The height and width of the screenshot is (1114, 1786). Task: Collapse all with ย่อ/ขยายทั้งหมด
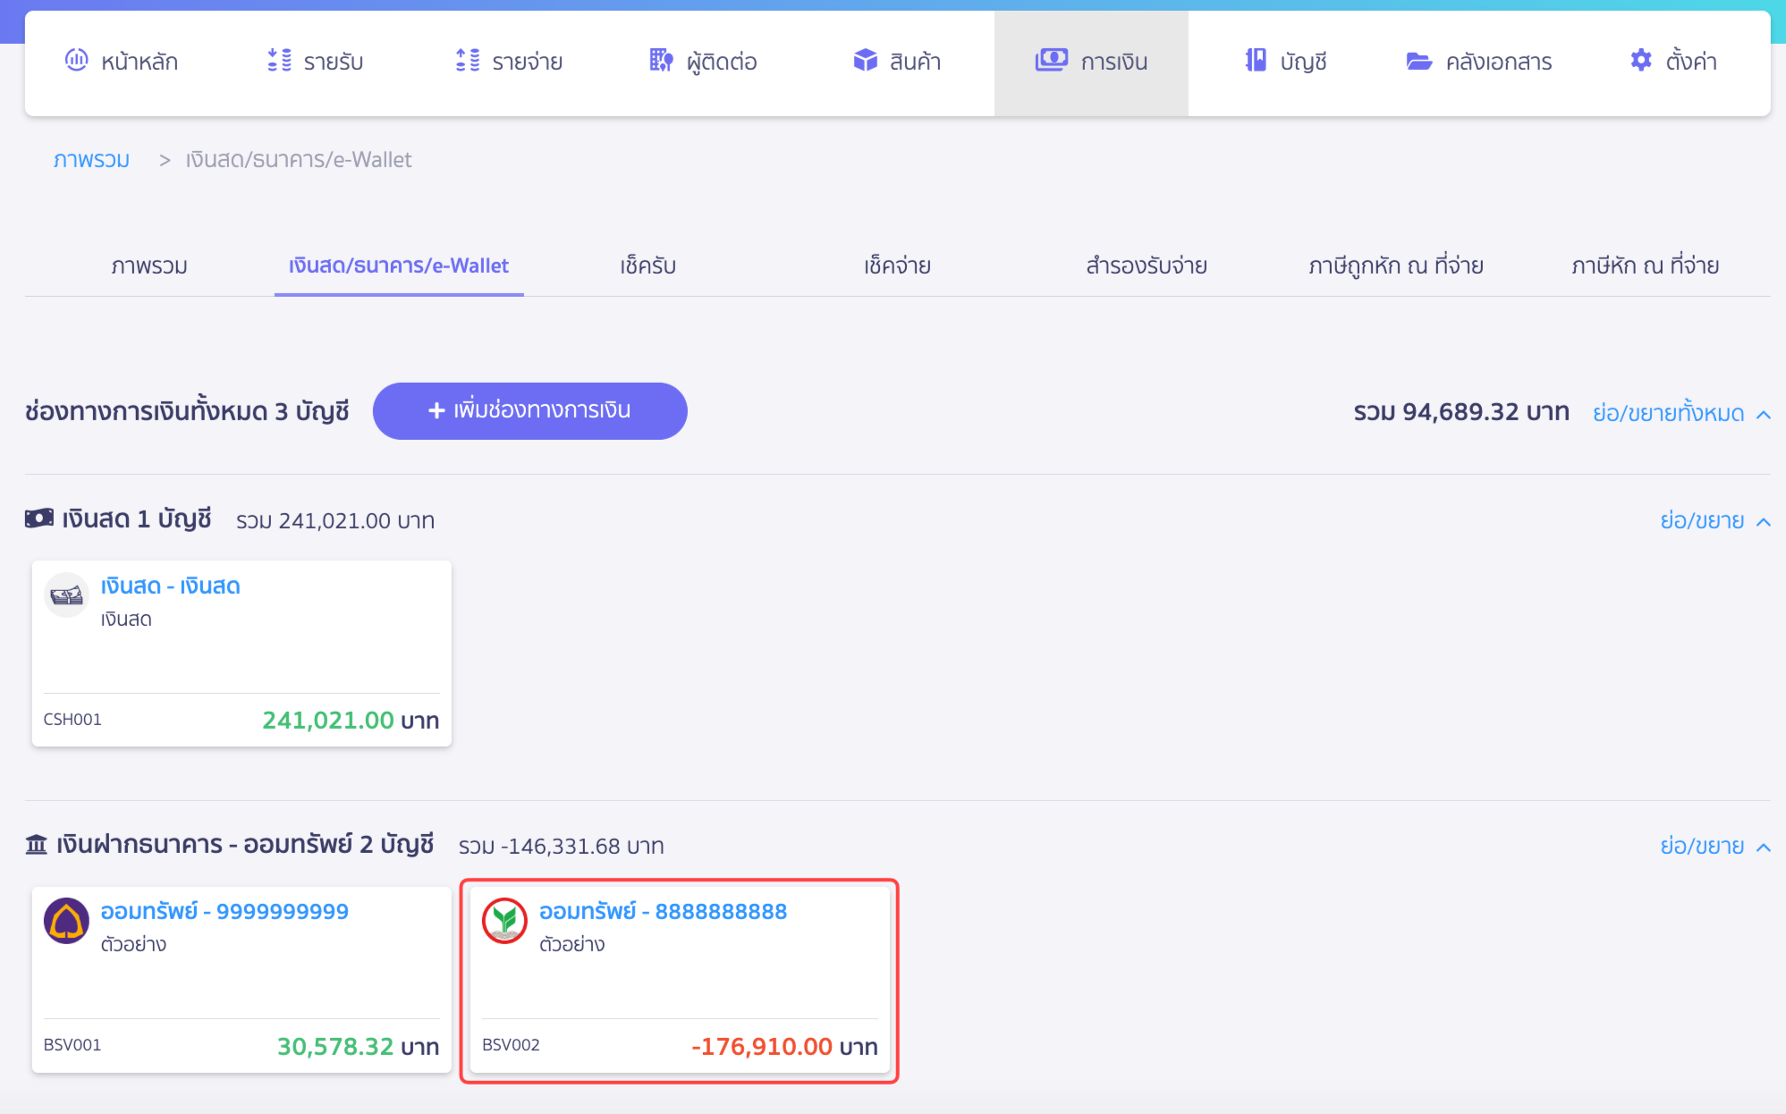click(1681, 413)
